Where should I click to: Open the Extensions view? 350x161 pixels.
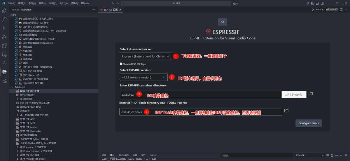pos(4,46)
